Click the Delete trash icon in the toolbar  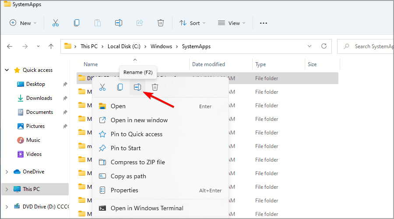[161, 23]
